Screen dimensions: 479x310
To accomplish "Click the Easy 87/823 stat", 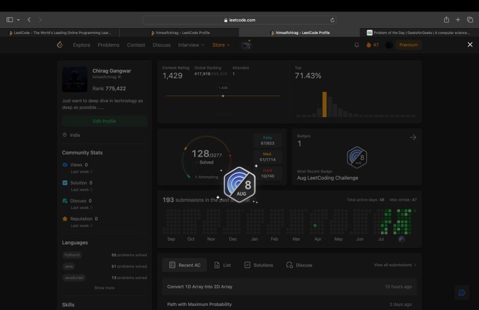I will [267, 140].
